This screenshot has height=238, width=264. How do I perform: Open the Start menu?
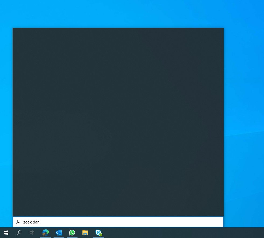click(x=6, y=232)
